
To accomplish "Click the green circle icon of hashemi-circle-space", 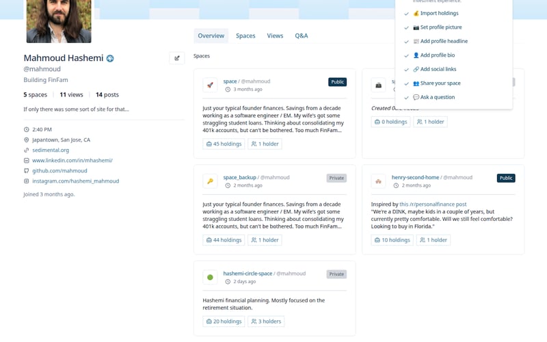I will point(210,277).
